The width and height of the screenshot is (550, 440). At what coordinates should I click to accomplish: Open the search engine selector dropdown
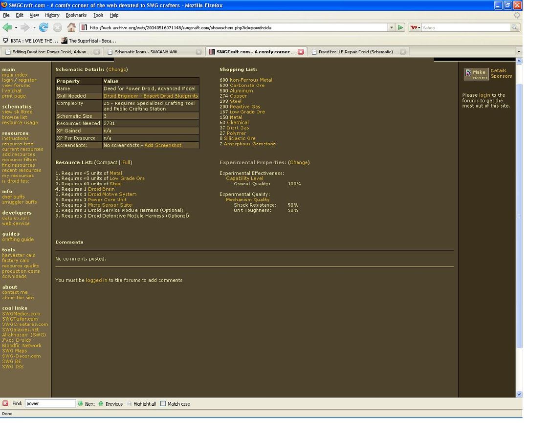coord(416,27)
